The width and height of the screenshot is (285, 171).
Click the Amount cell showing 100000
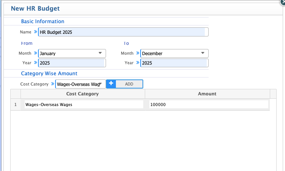pyautogui.click(x=209, y=104)
